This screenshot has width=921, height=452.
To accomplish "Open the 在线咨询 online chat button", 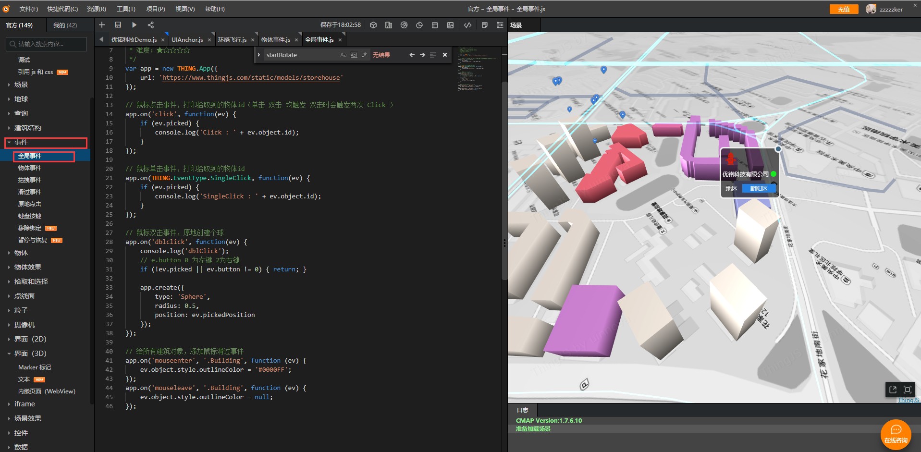I will coord(896,435).
